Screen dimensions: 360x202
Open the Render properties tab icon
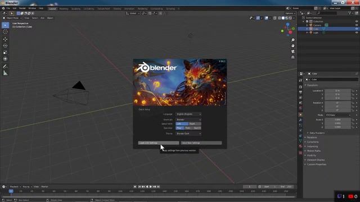point(300,87)
